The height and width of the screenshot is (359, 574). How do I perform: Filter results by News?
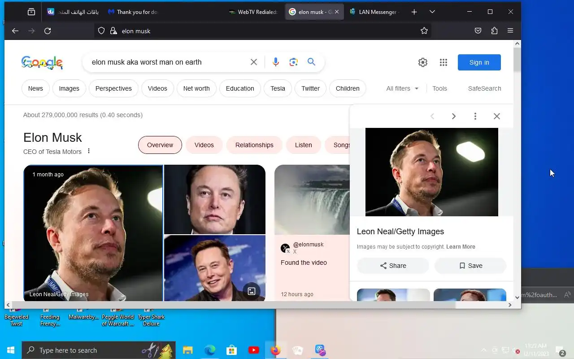[35, 88]
